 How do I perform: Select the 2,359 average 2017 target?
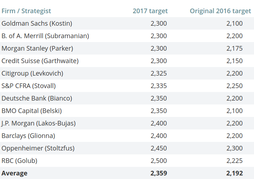[159, 173]
